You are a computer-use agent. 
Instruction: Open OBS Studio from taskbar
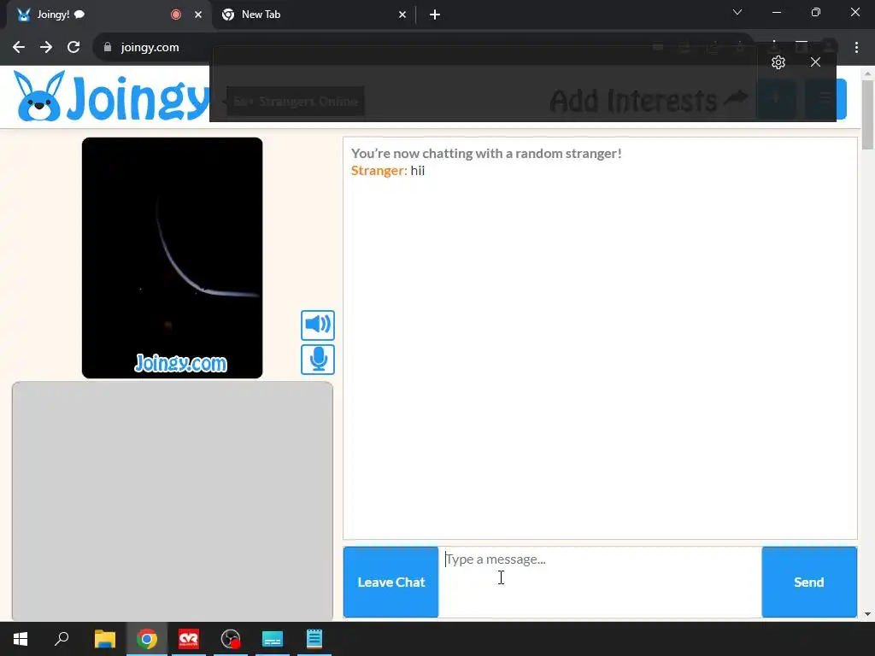(231, 639)
